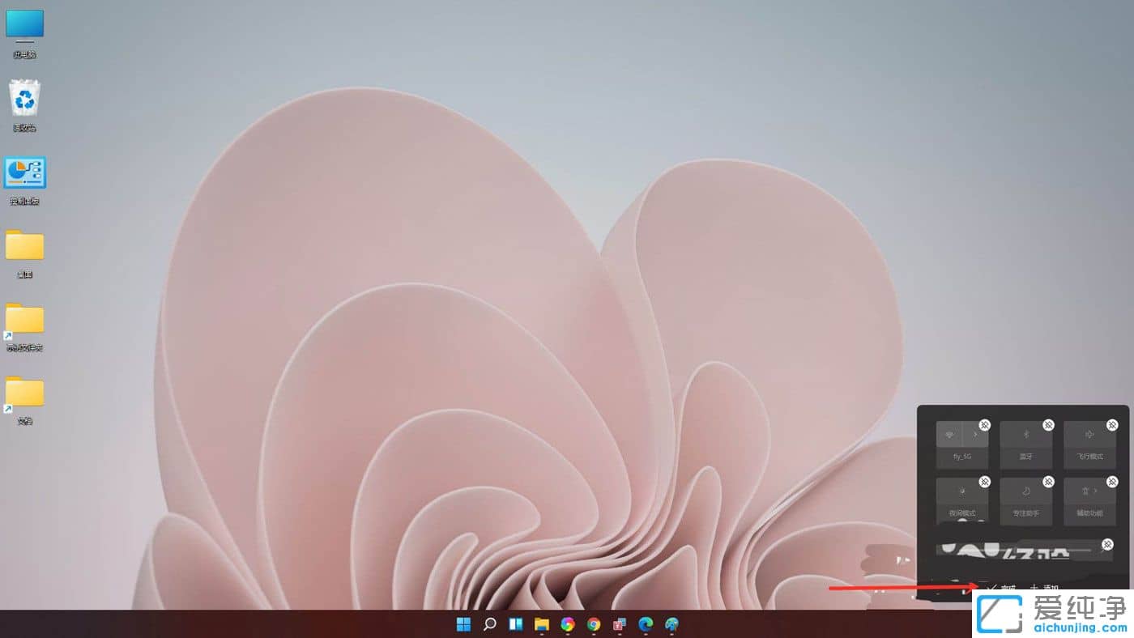
Task: Launch Google Chrome from the taskbar
Action: pos(594,624)
